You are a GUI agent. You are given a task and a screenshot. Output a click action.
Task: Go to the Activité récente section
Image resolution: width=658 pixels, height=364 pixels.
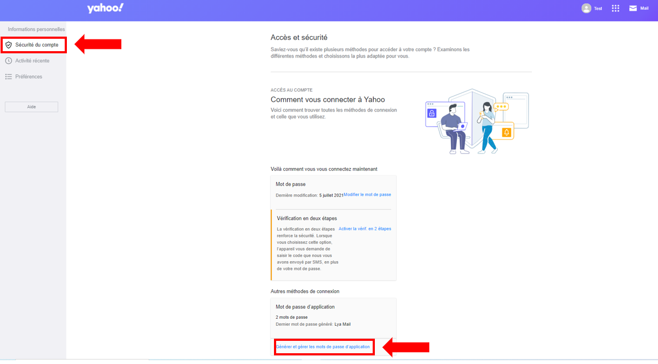(x=32, y=61)
